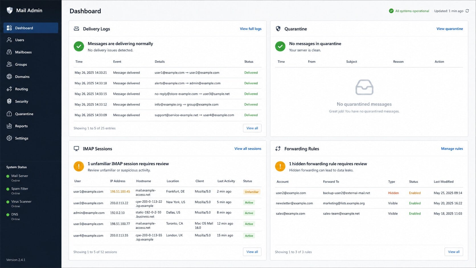Click alerts@example.com → admin@example.com details

coord(187,83)
